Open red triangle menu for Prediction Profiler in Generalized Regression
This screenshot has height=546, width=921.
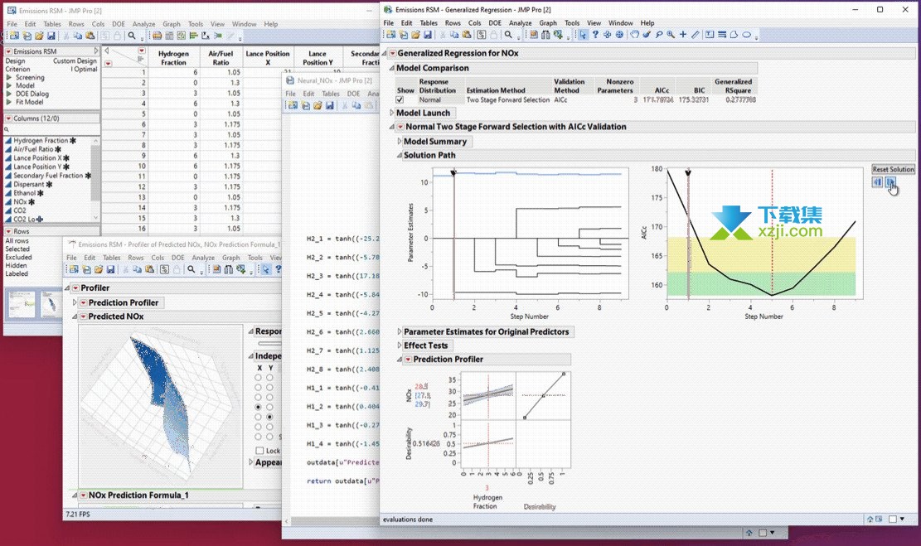pos(408,360)
